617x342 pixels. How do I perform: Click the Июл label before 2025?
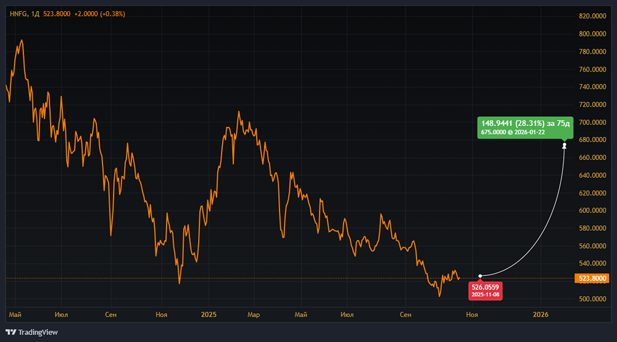[x=61, y=314]
